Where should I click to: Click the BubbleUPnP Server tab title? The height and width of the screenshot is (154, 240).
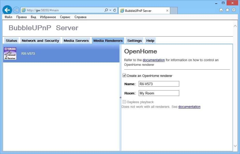click(138, 11)
